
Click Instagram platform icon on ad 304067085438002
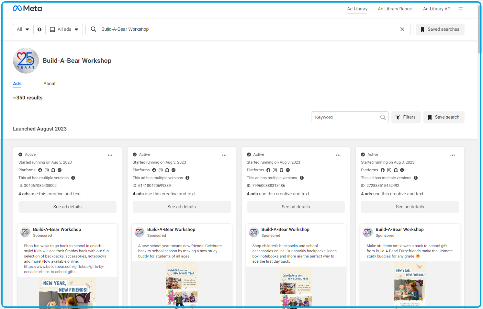[47, 170]
